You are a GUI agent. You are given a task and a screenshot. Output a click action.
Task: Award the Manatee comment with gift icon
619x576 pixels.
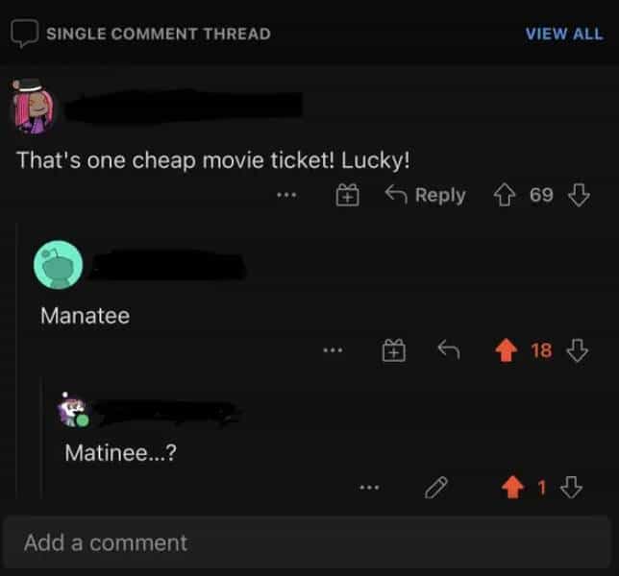[x=393, y=350]
